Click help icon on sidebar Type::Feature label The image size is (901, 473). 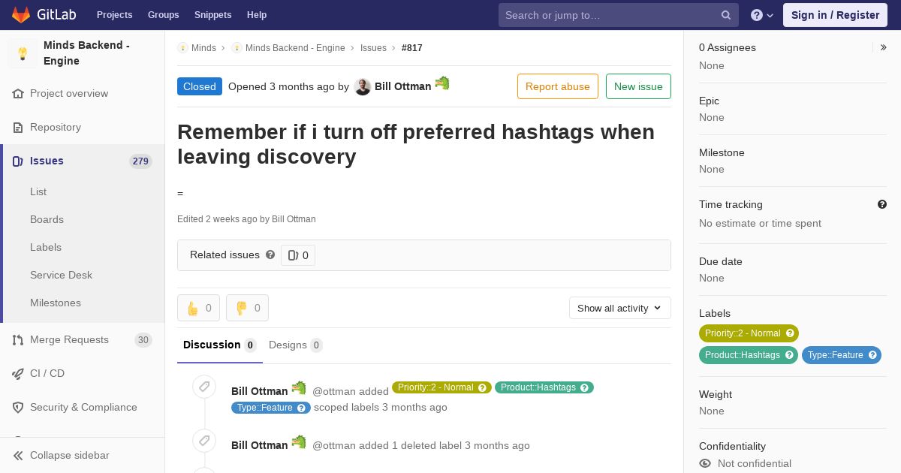[872, 355]
